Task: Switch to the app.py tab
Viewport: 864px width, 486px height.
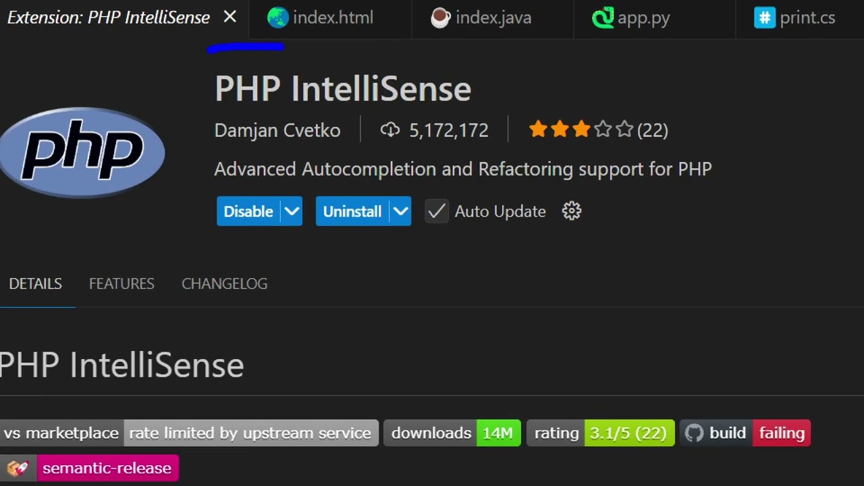Action: 654,18
